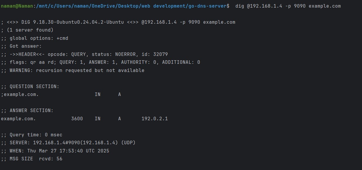The image size is (362, 170).
Task: Click the 'Got answer:' line
Action: coord(21,46)
